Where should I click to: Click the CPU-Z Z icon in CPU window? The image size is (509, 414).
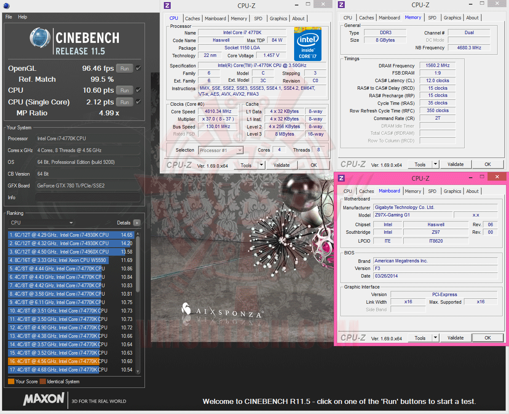click(167, 5)
